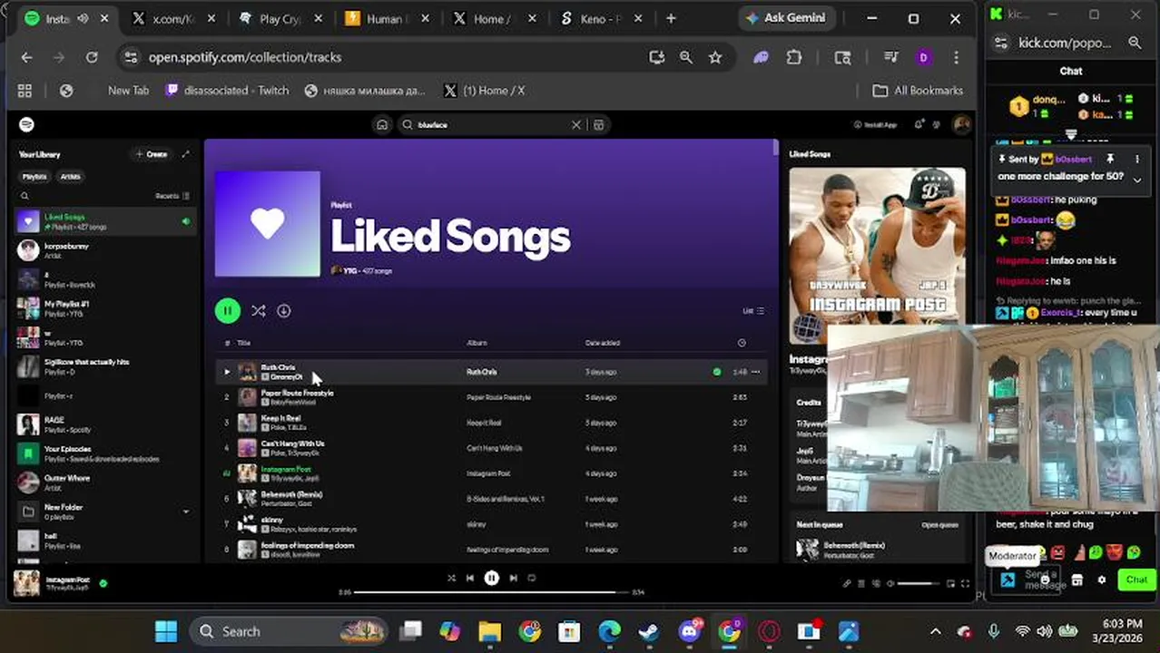Sort tracks by Album column header
The image size is (1160, 653).
pos(477,343)
